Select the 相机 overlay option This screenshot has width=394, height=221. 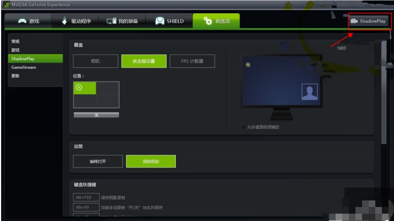95,61
